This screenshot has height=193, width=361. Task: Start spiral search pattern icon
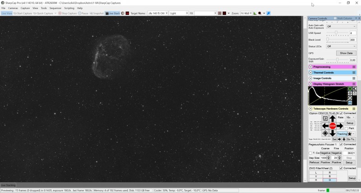[x=325, y=119]
